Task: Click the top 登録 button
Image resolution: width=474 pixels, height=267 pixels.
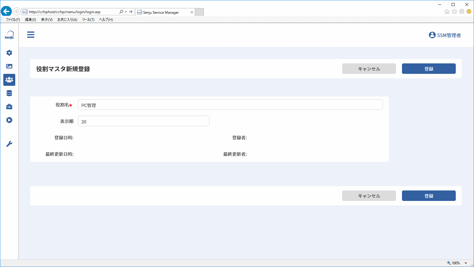Action: (429, 69)
